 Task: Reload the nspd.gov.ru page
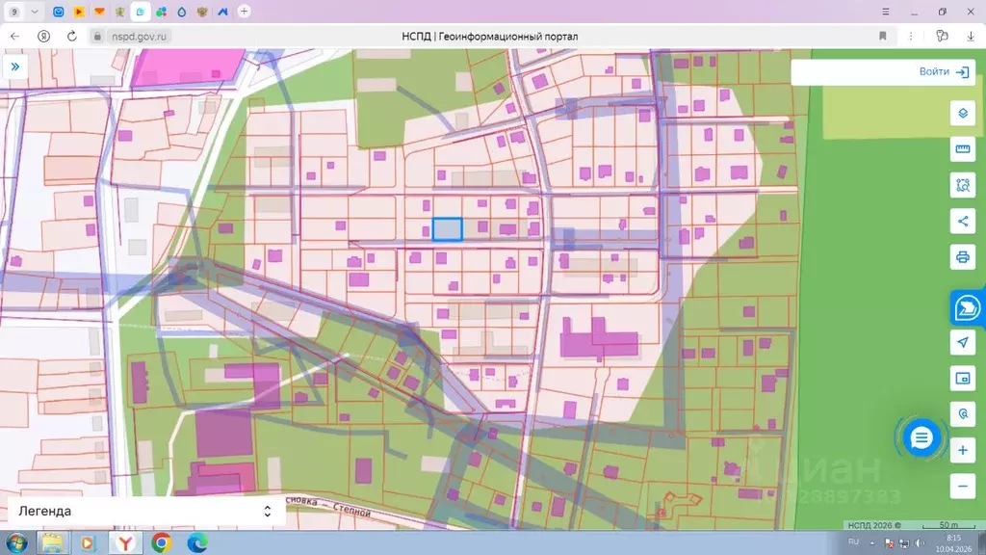click(71, 36)
